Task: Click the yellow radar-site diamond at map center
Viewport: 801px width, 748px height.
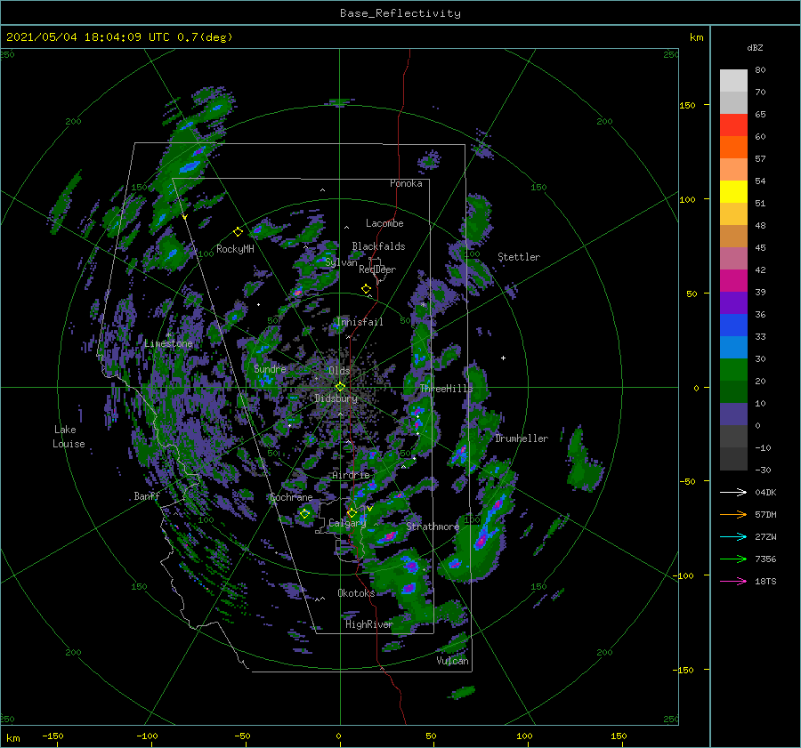Action: [340, 387]
